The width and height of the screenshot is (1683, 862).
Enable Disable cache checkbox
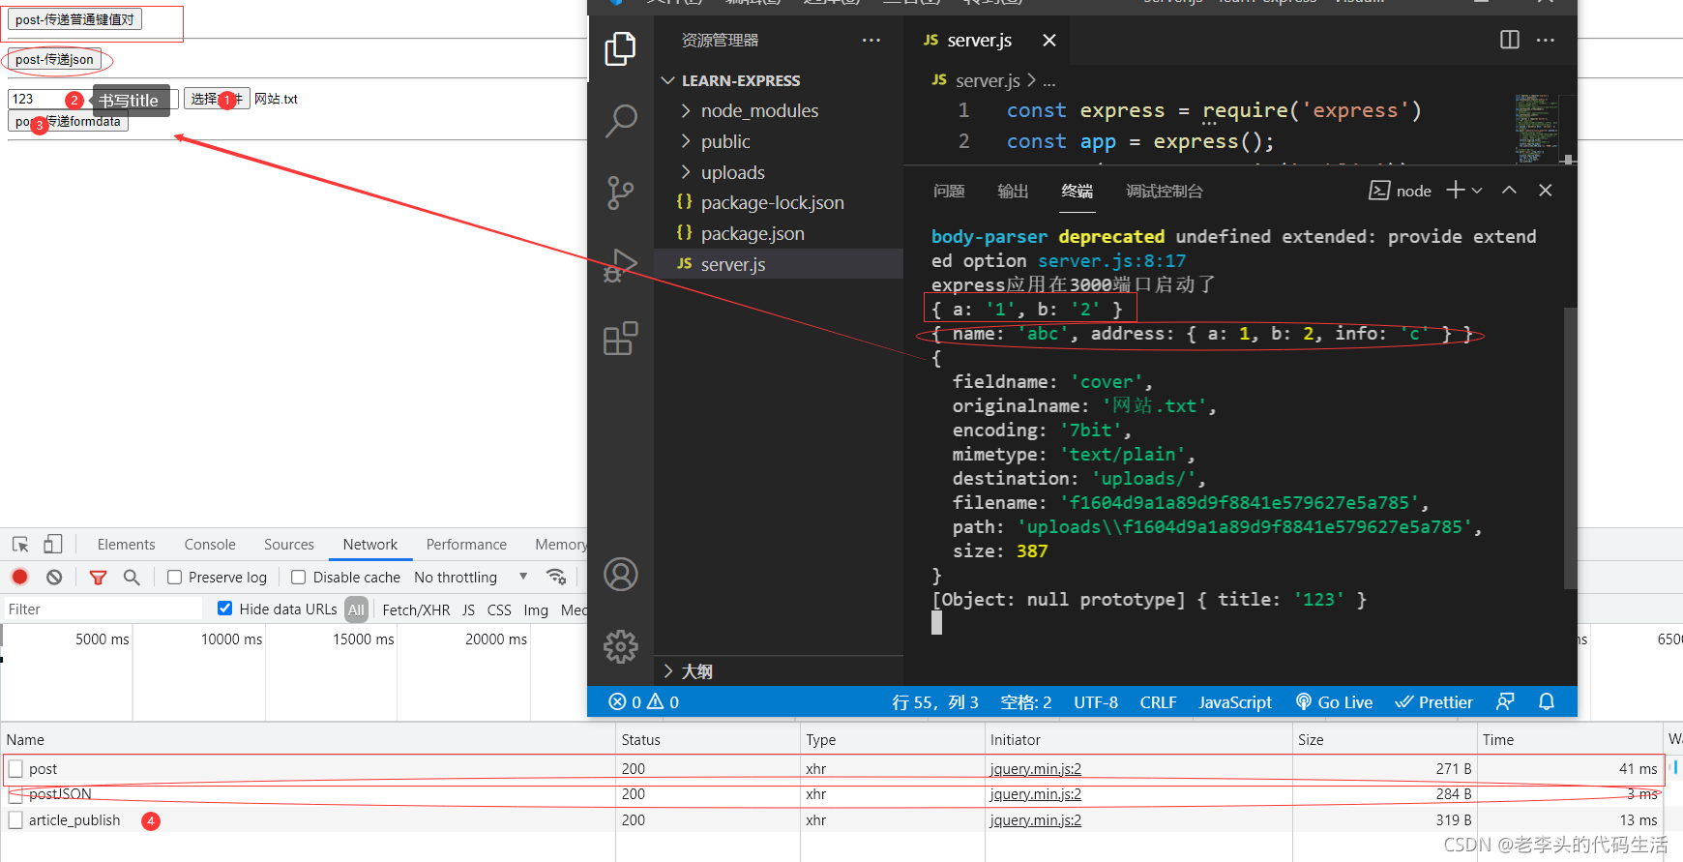point(298,577)
